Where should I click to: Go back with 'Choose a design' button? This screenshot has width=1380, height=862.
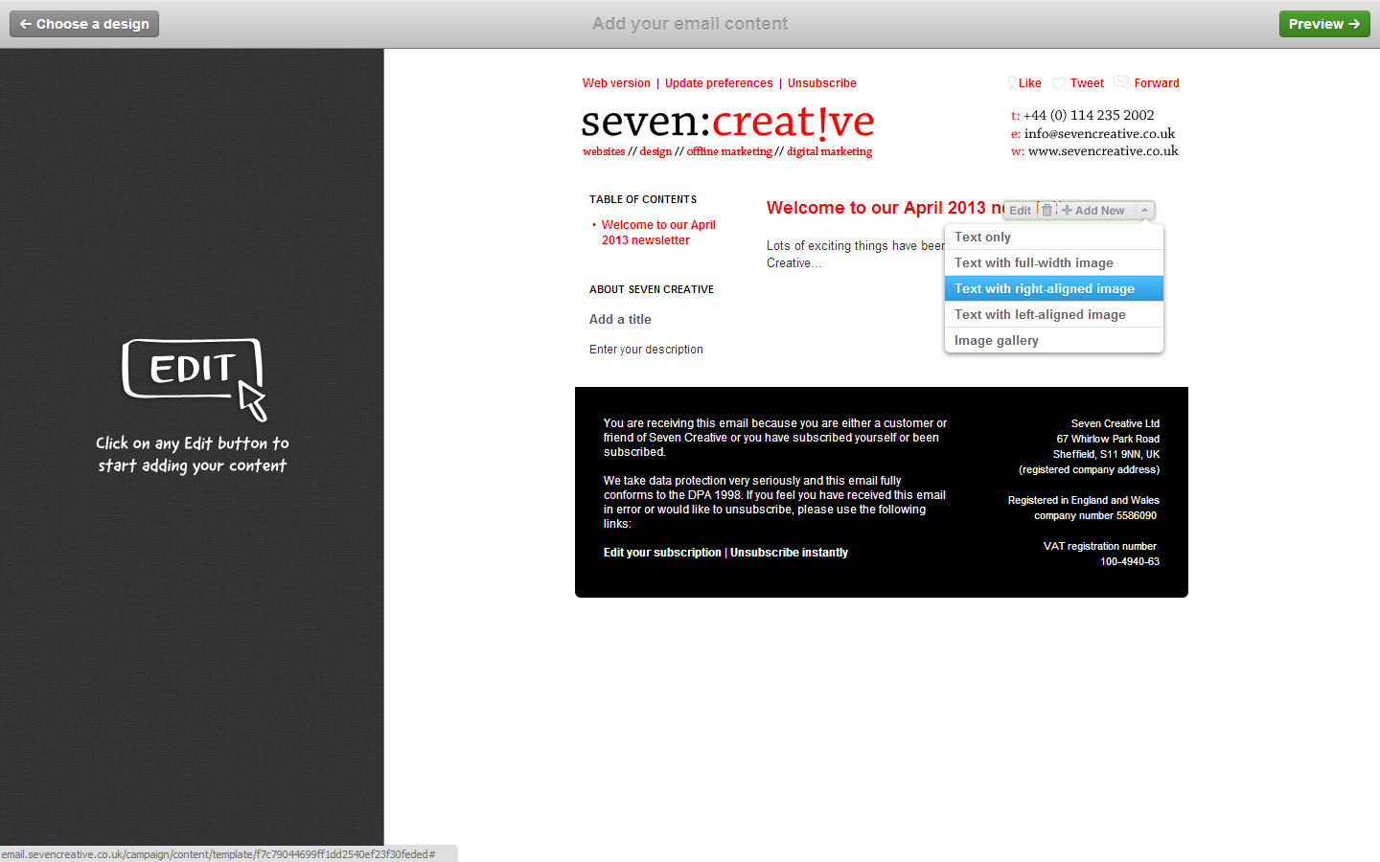[x=84, y=24]
